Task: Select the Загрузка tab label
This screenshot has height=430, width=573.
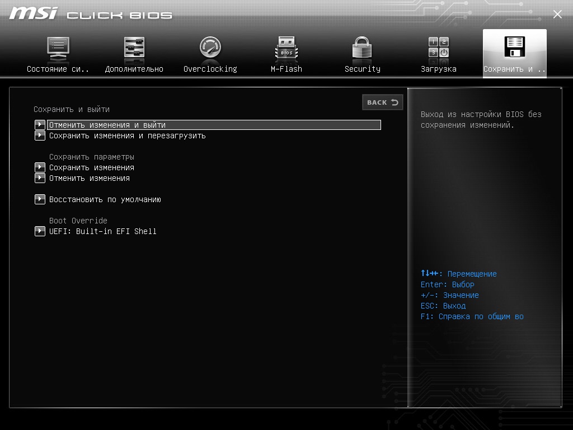Action: (439, 69)
